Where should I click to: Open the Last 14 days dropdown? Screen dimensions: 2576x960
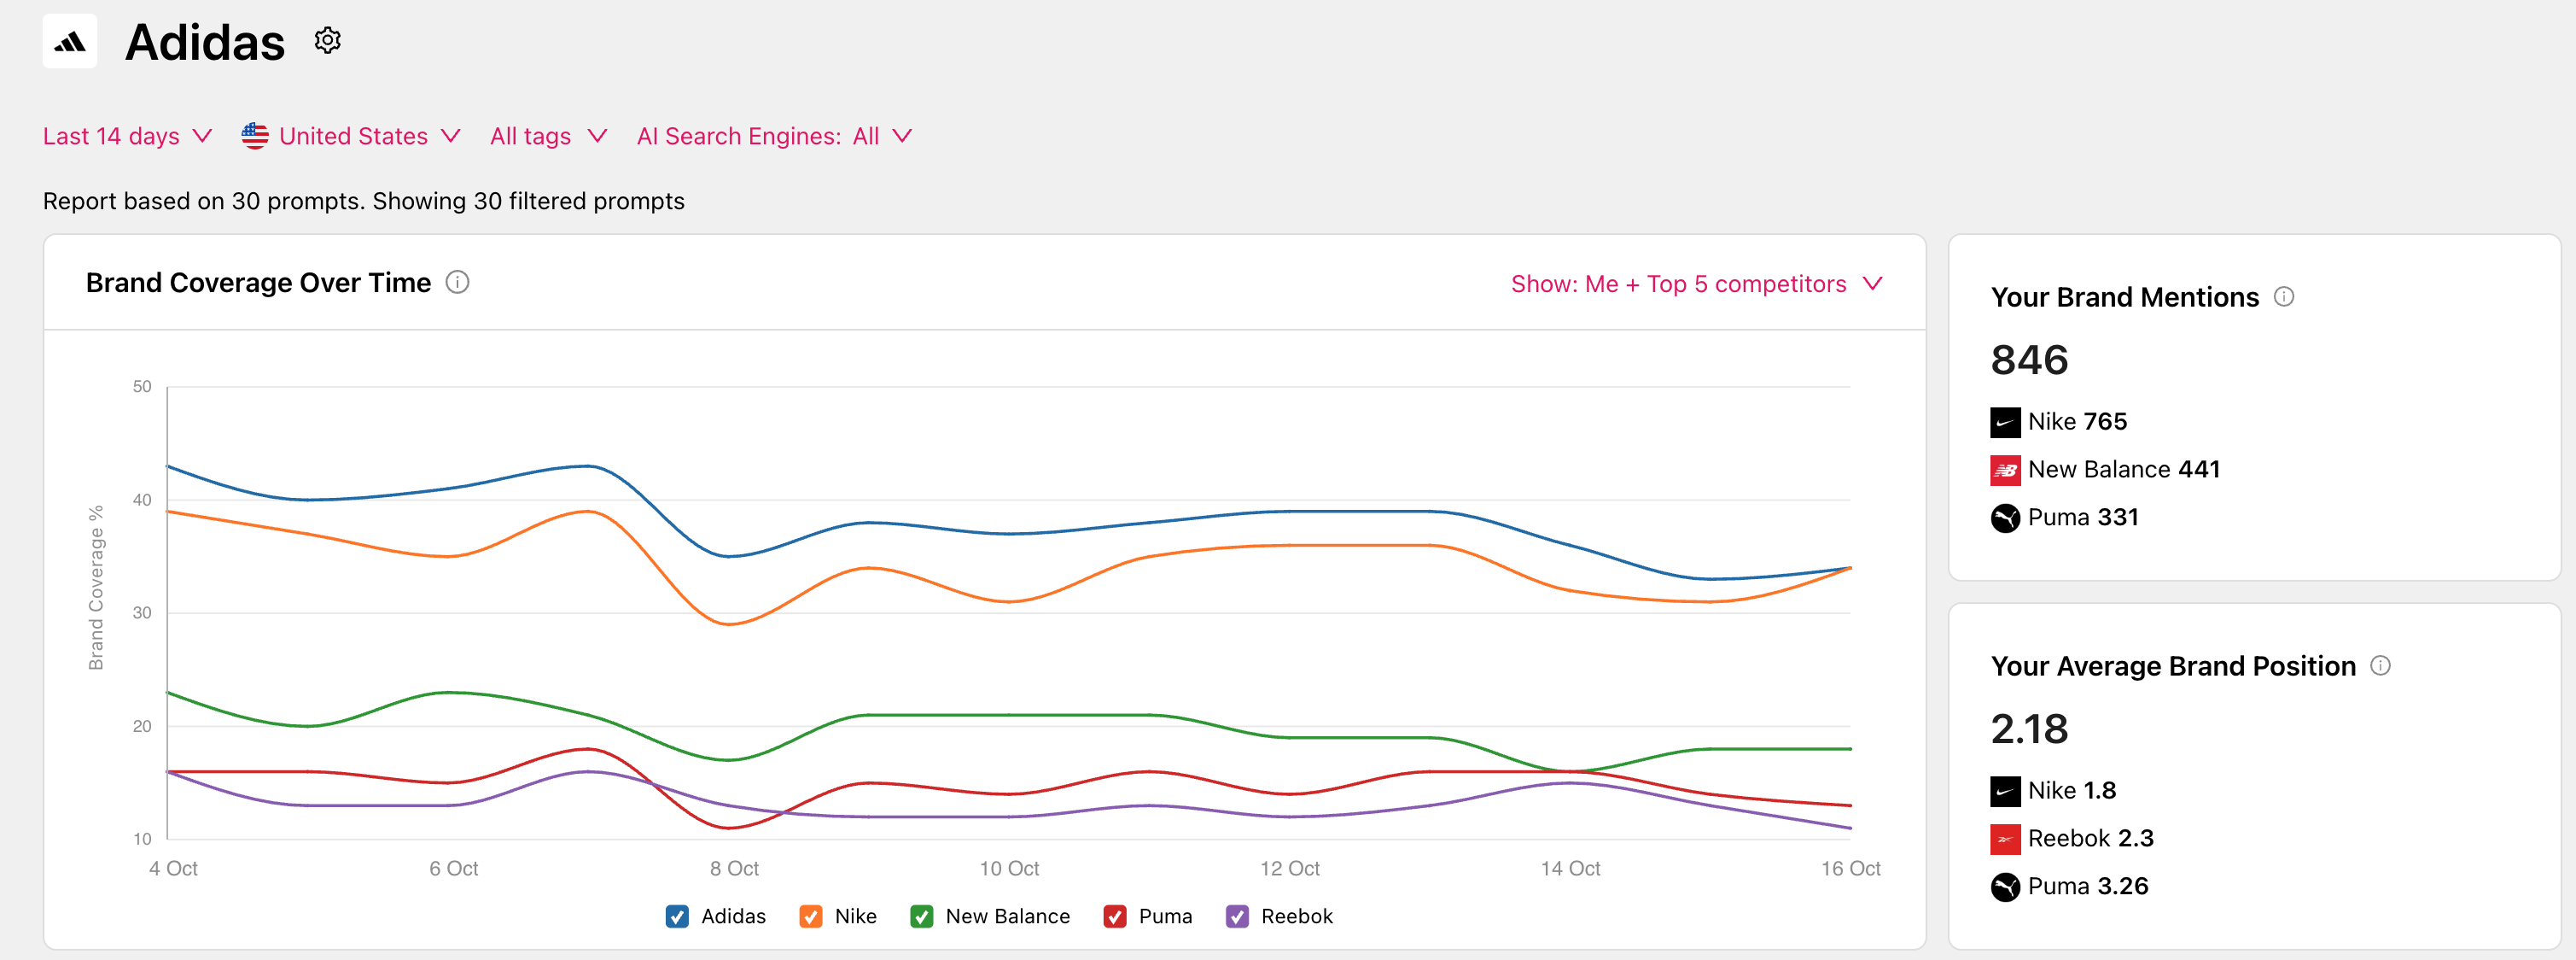point(127,136)
